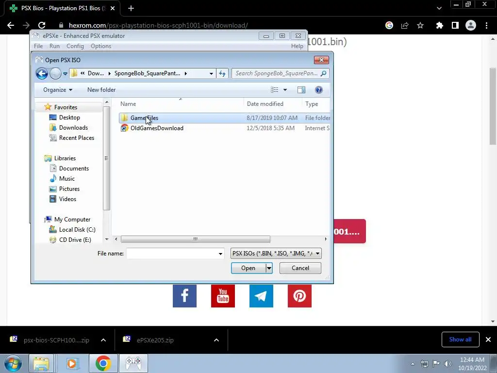Open recent locations dropdown beside the forward arrow

(65, 74)
